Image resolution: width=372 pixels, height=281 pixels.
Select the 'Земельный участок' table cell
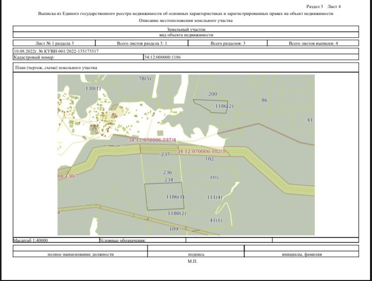click(186, 29)
